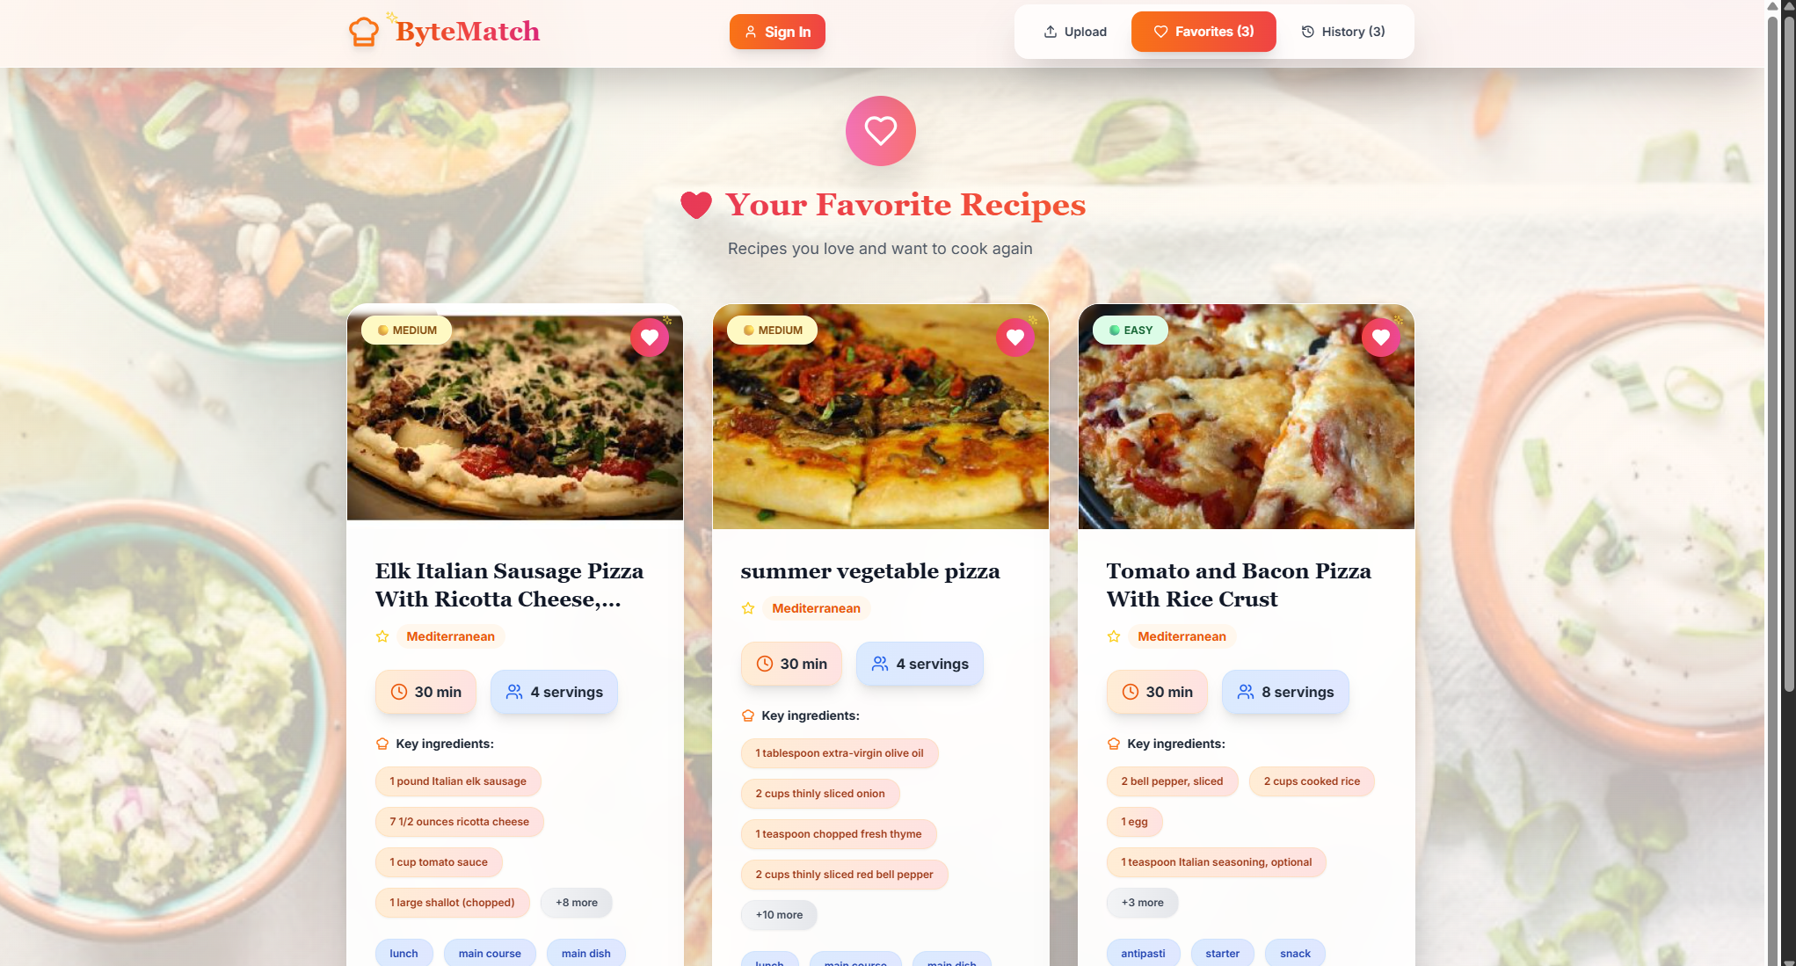Click star icon on summer vegetable pizza card
Viewport: 1796px width, 966px height.
[748, 608]
